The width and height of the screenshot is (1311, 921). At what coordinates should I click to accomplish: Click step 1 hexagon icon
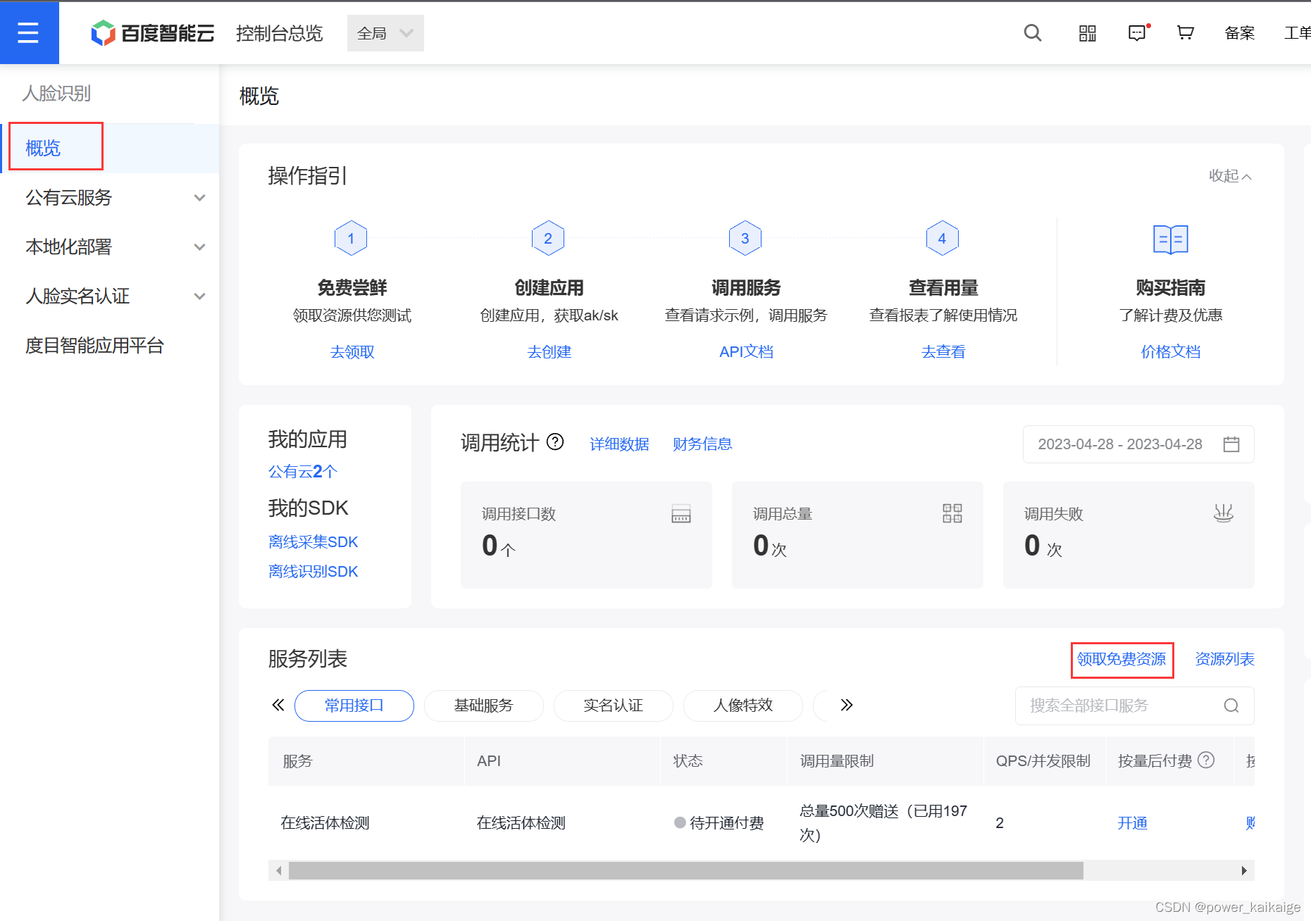pos(351,239)
